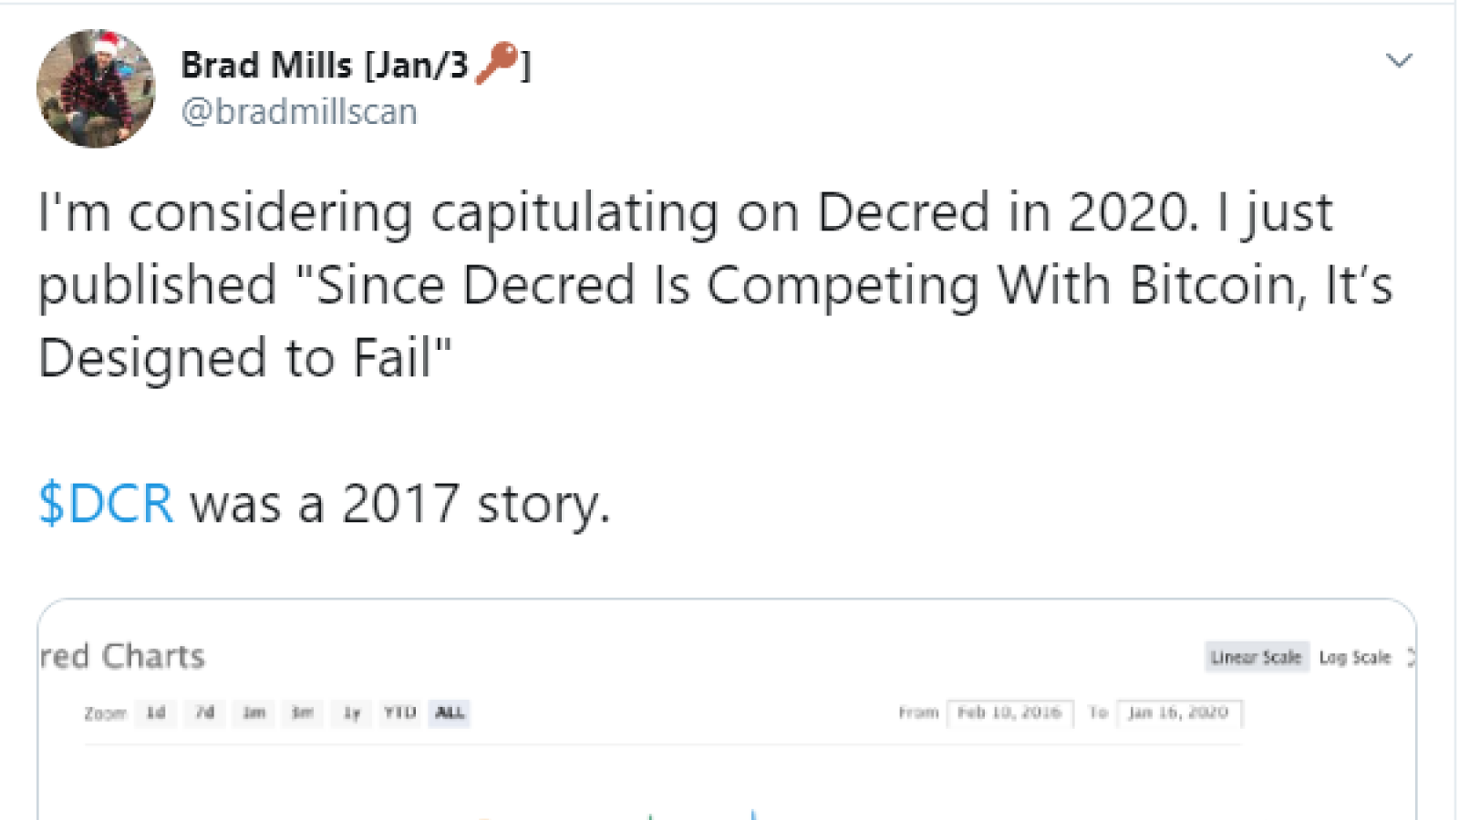Select the key emoji in name

tap(497, 63)
